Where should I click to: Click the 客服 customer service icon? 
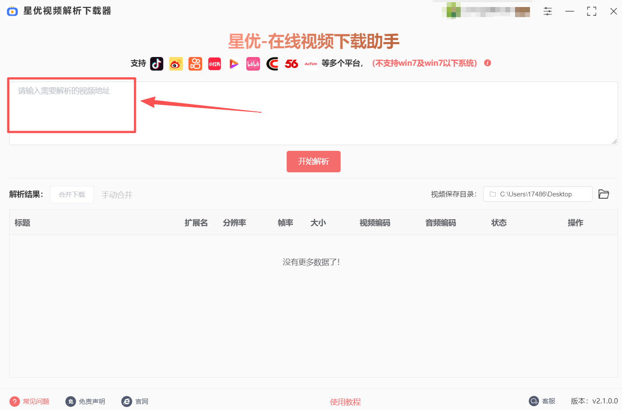click(x=534, y=401)
